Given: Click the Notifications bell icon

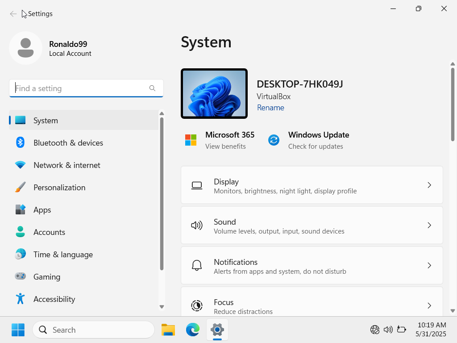Looking at the screenshot, I should click(x=197, y=265).
